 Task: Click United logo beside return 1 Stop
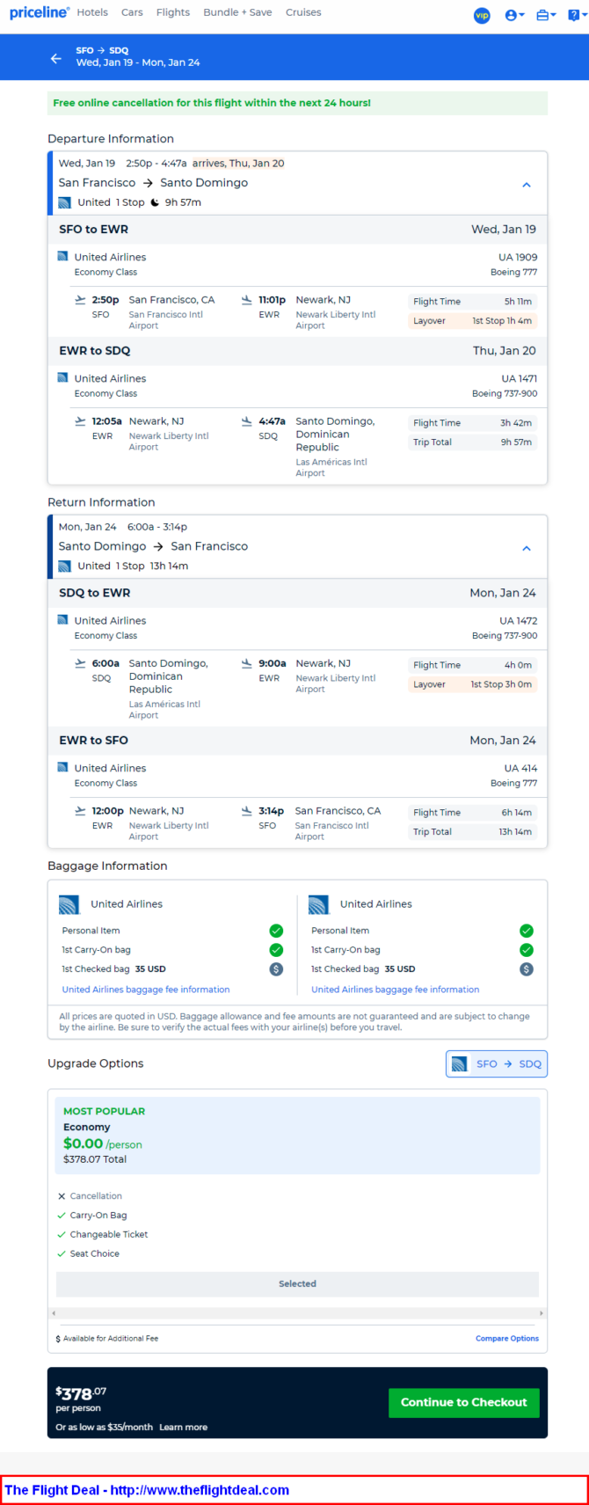(x=64, y=566)
